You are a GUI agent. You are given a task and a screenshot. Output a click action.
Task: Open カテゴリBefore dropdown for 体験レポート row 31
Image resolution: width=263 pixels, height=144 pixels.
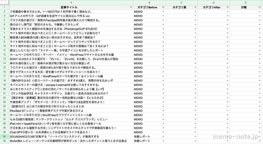pos(163,136)
